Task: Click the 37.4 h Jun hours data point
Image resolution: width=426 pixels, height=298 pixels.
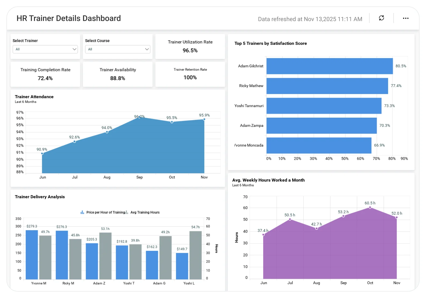Action: click(x=263, y=235)
